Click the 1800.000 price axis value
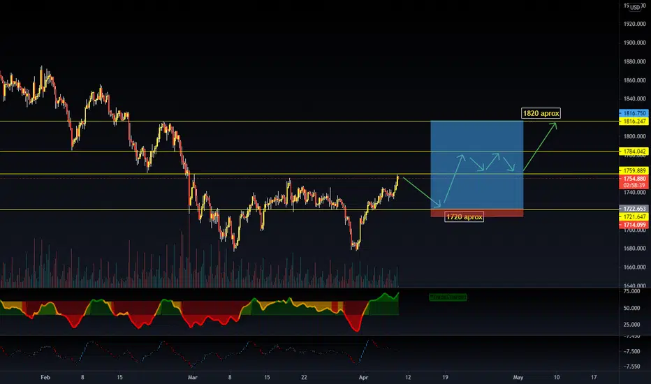 634,136
